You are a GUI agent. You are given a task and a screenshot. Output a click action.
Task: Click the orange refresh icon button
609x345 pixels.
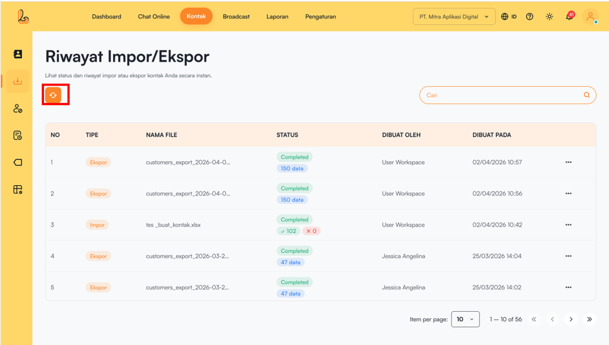point(54,95)
